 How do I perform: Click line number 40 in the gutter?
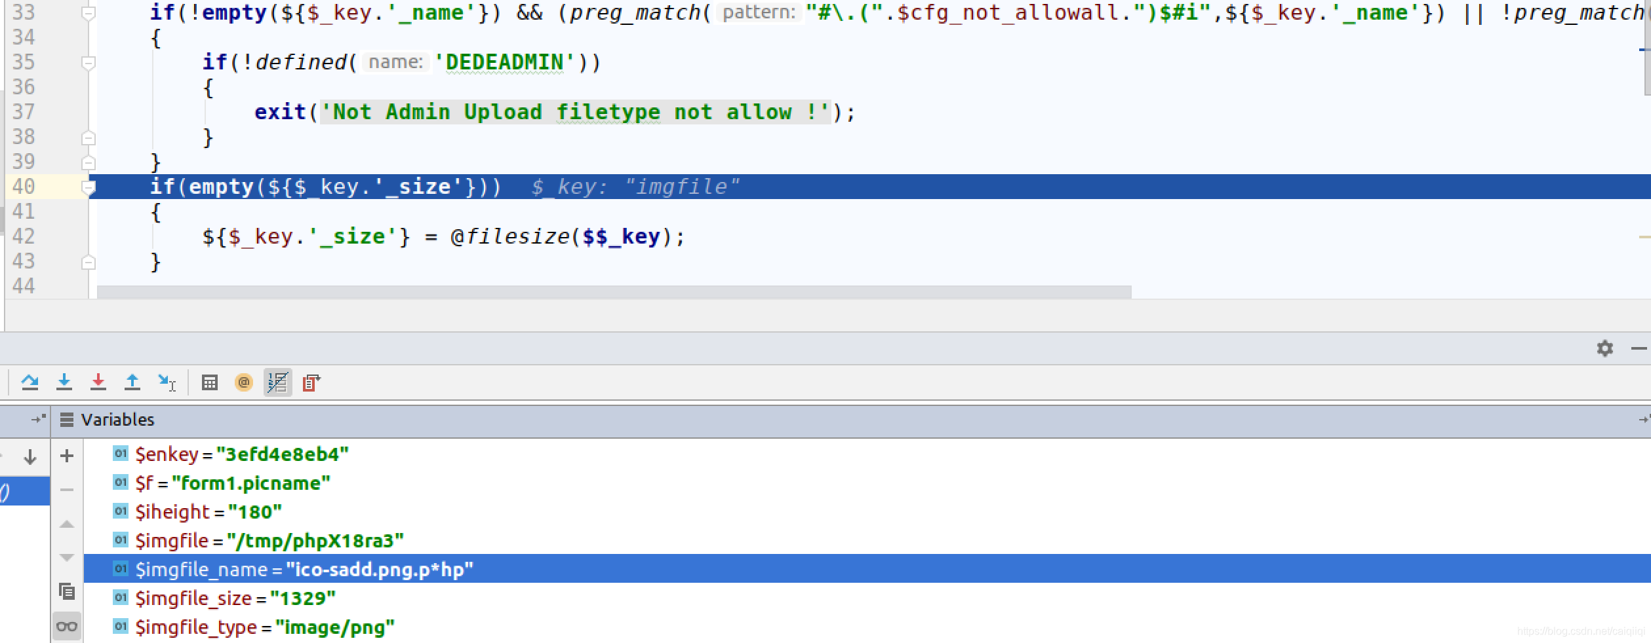tap(24, 187)
